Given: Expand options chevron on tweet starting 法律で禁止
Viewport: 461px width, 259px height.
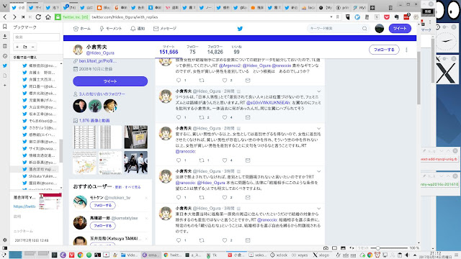Looking at the screenshot, I should point(318,171).
